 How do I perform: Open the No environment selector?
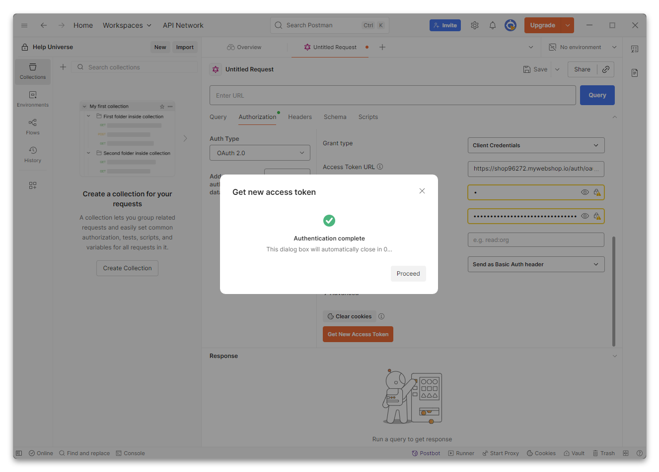coord(583,47)
